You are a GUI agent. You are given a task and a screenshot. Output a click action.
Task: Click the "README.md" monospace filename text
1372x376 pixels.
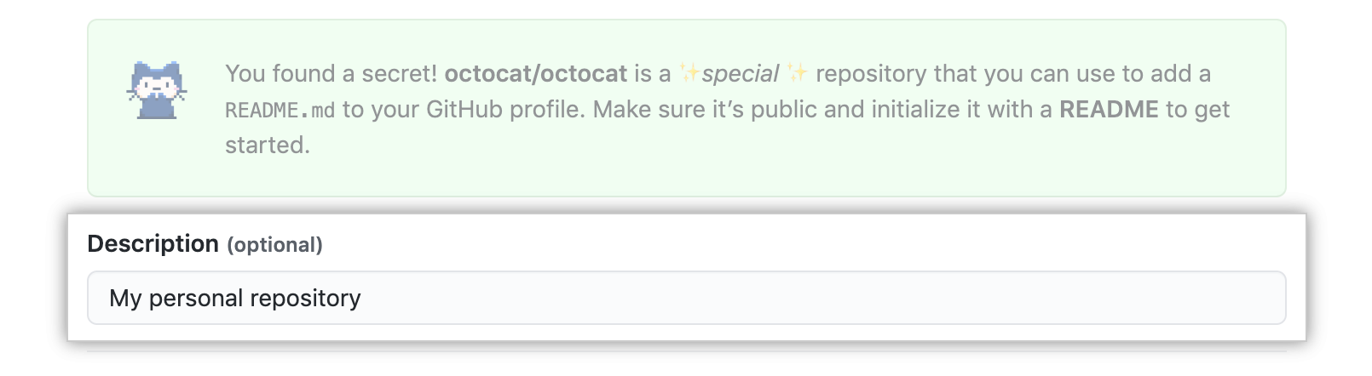coord(280,111)
